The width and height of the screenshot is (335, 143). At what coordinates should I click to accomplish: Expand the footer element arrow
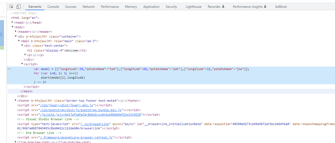[x=16, y=100]
